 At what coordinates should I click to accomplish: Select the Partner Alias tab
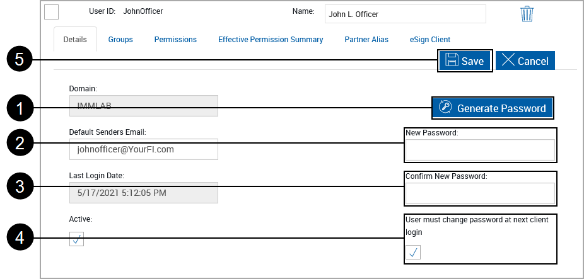pos(366,39)
